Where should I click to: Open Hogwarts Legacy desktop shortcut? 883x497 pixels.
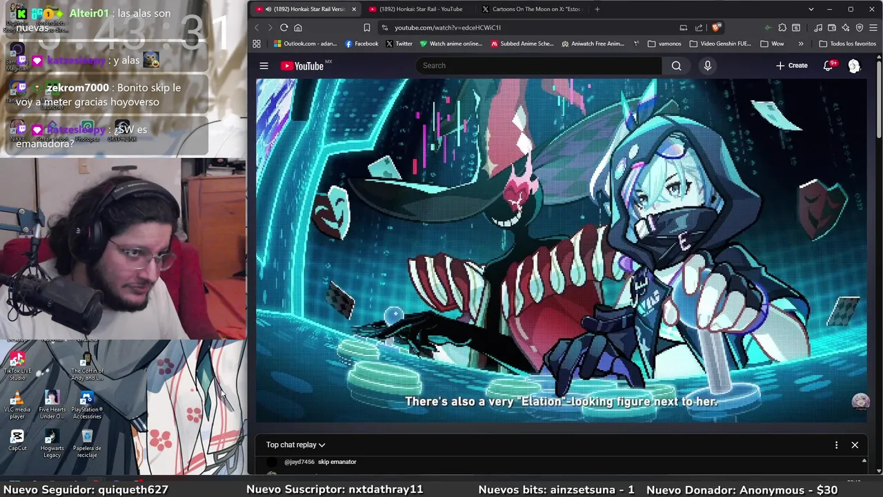(52, 444)
